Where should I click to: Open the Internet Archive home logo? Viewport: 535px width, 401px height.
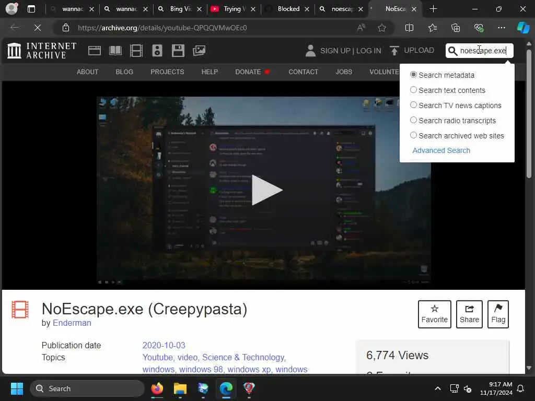42,51
